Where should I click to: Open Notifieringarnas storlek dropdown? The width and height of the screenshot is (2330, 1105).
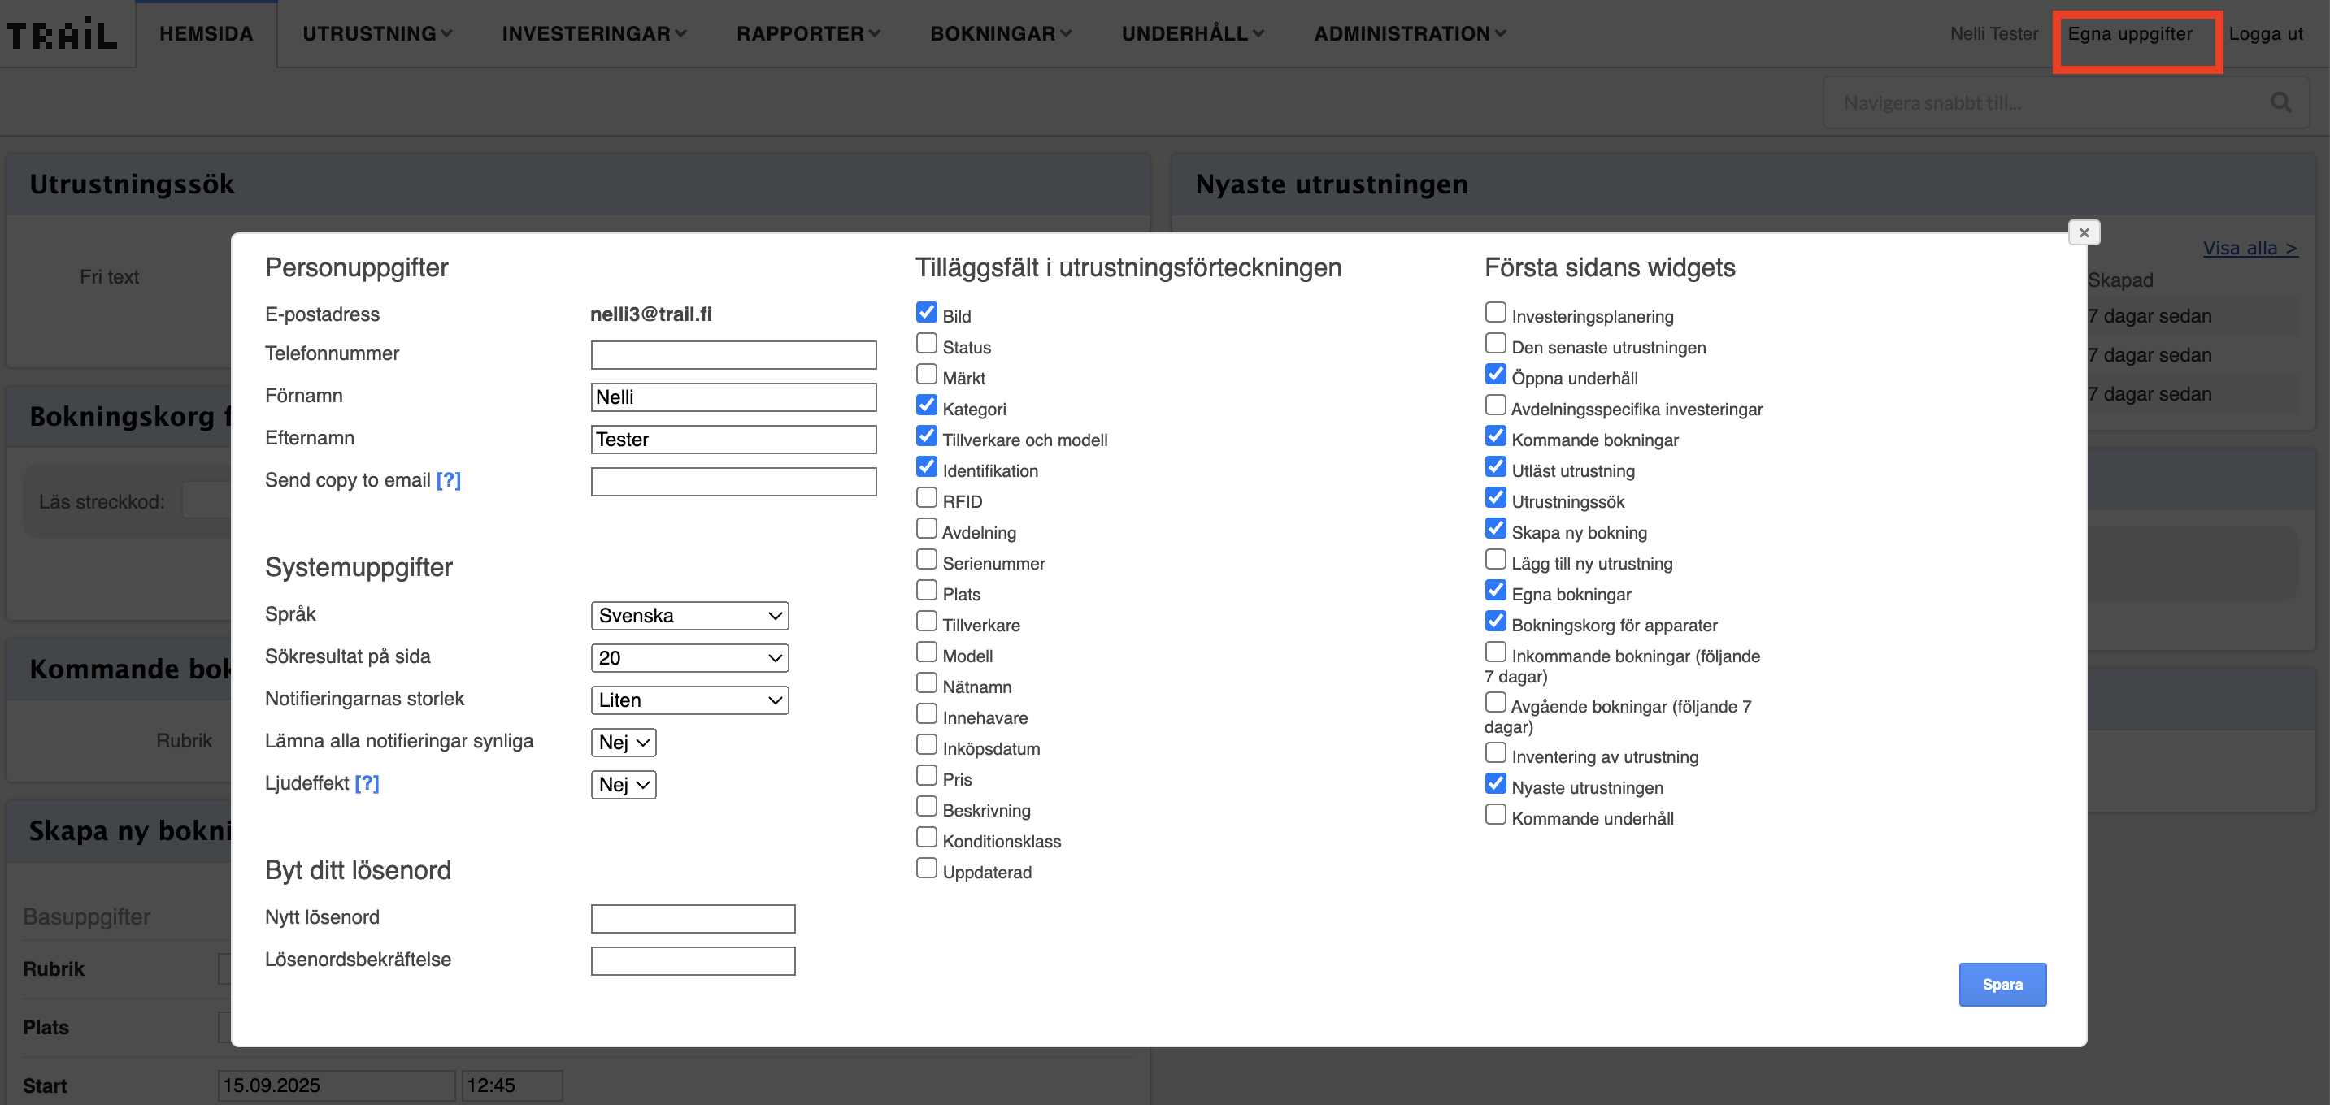click(x=689, y=700)
